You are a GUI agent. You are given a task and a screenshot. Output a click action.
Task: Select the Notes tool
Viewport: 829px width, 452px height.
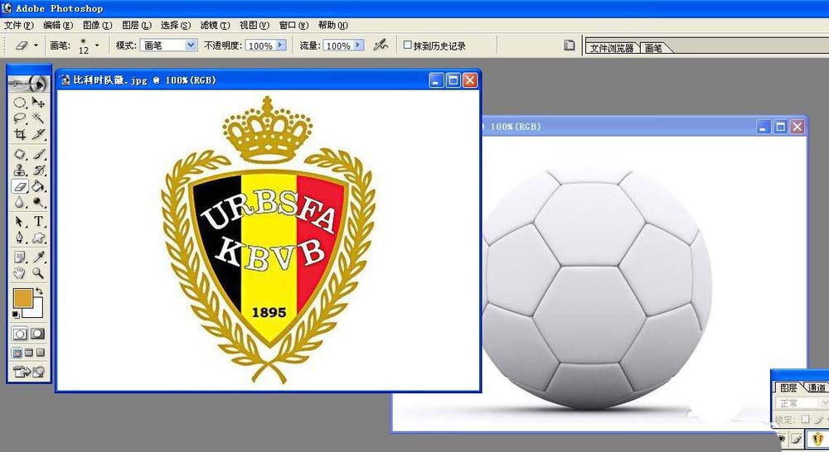point(20,257)
